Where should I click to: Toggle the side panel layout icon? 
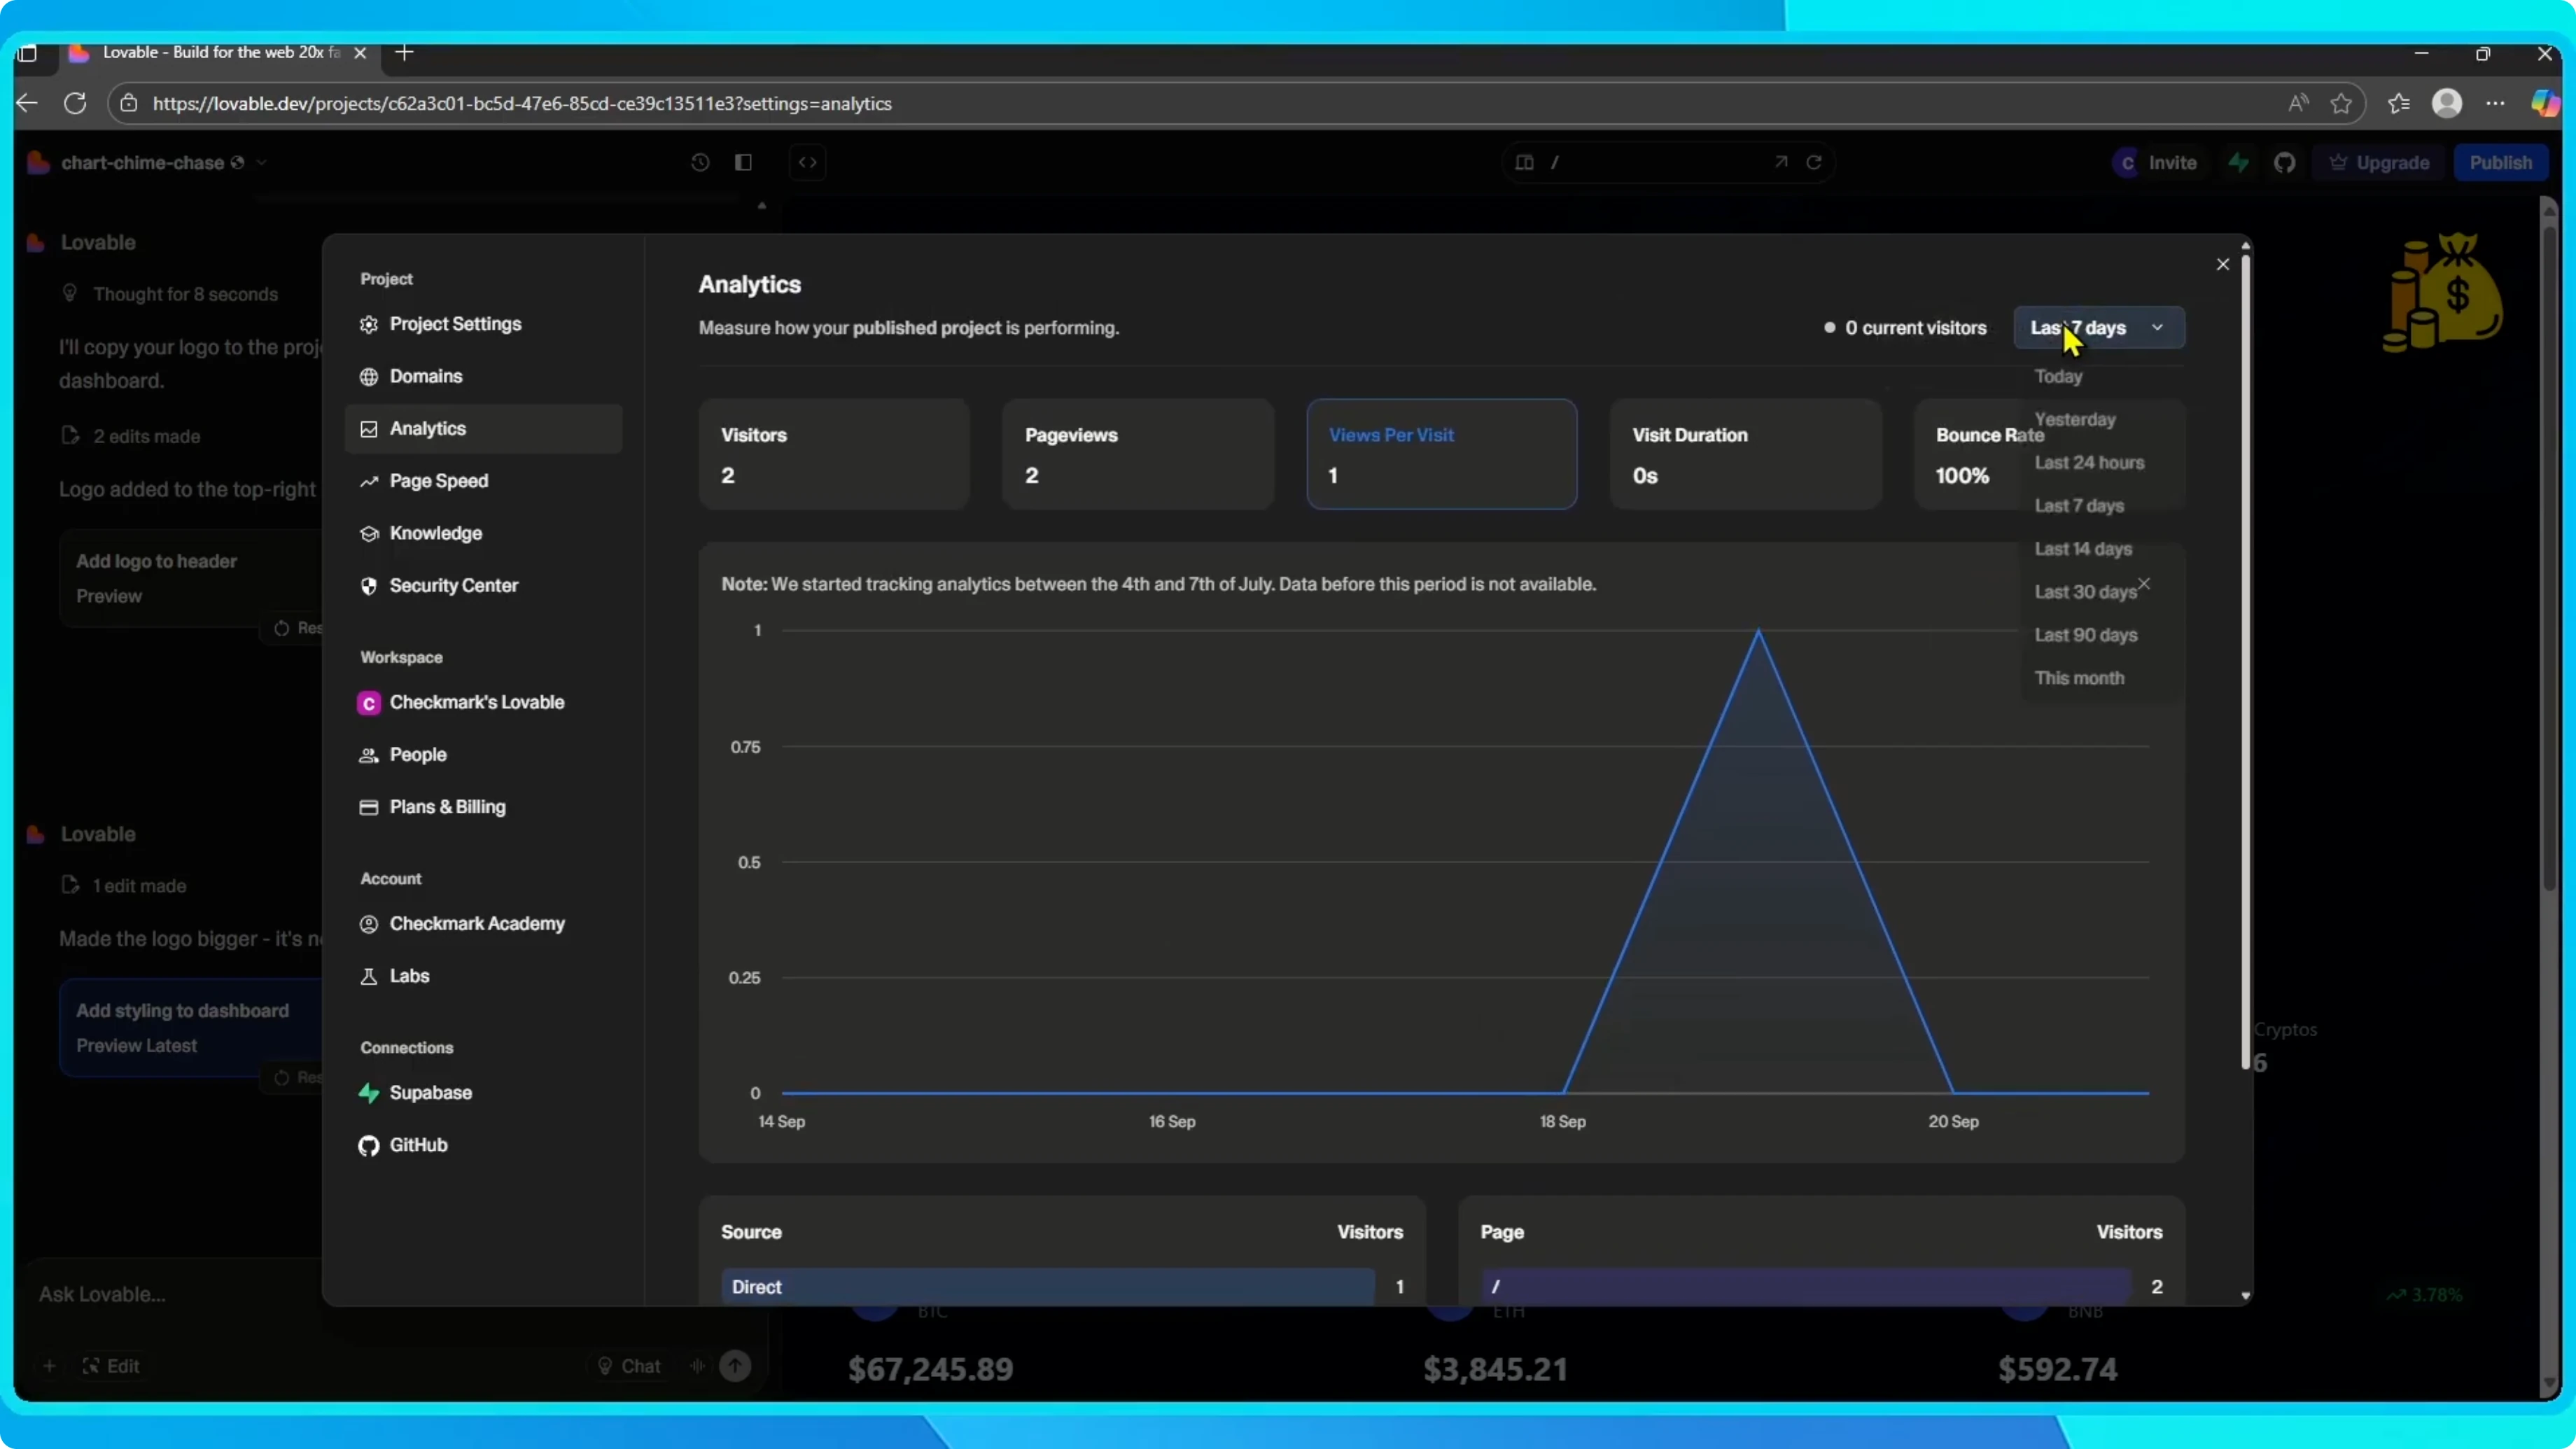(743, 162)
